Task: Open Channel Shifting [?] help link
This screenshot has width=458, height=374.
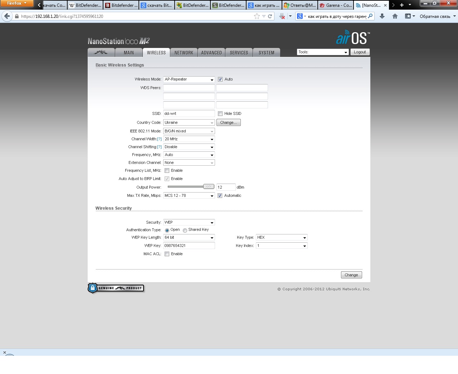Action: point(160,147)
